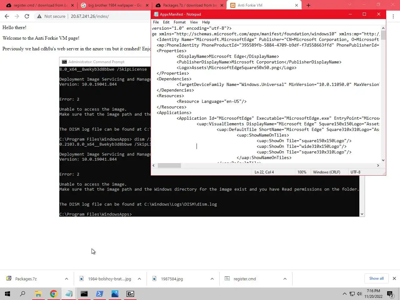Open Notepad View menu
This screenshot has width=400, height=300.
pos(194,22)
